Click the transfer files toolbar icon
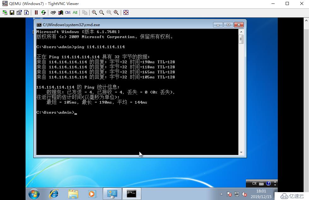Image resolution: width=309 pixels, height=200 pixels. 85,13
